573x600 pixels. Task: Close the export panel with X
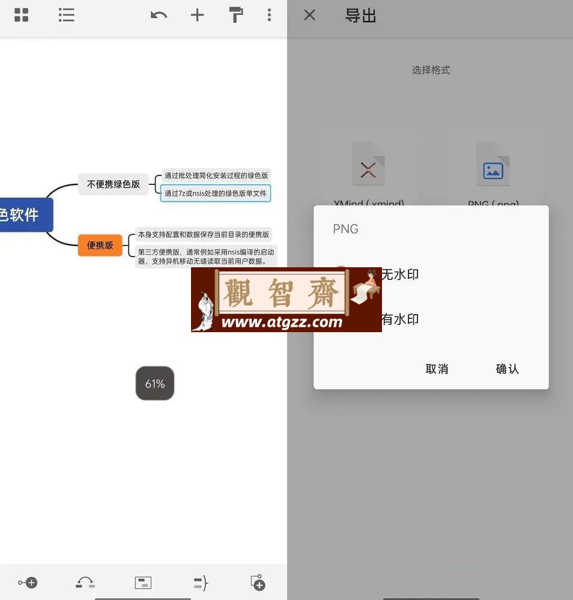[x=310, y=15]
